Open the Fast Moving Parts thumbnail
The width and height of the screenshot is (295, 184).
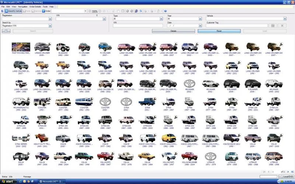[x=21, y=47]
